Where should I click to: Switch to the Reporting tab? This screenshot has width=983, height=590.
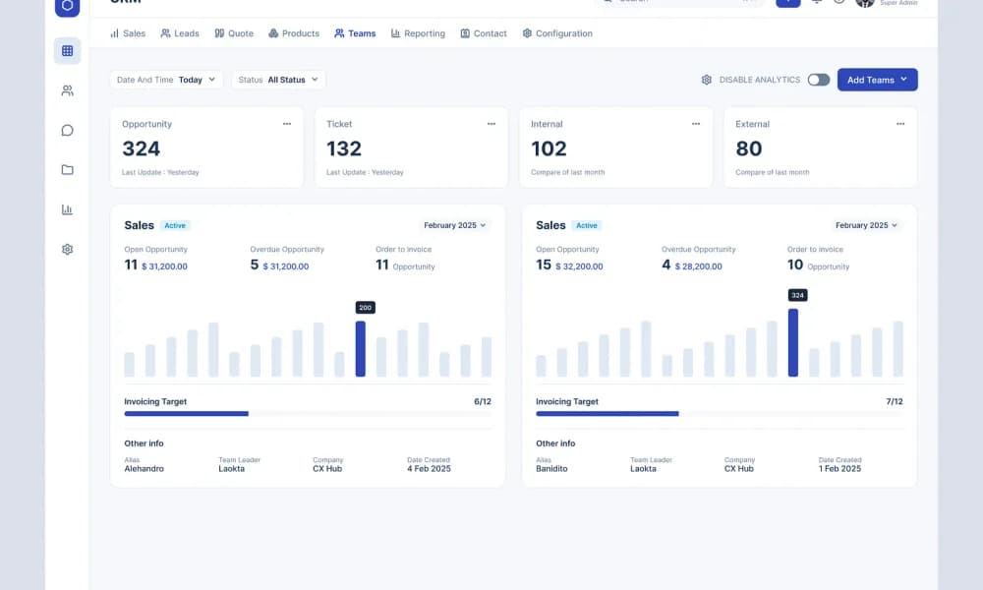click(418, 33)
